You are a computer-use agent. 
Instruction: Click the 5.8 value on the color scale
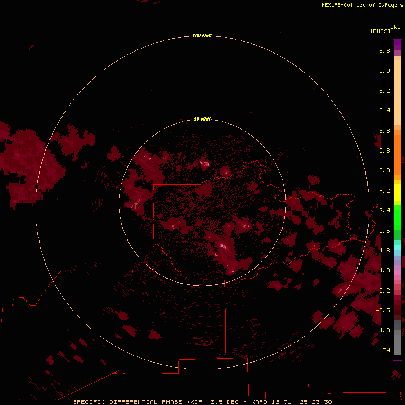click(385, 150)
